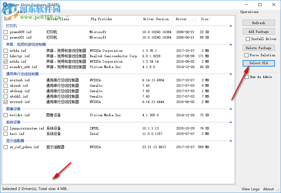This screenshot has width=281, height=193.
Task: Collapse the 通用串行总线控制器 USB group
Action: (231, 73)
